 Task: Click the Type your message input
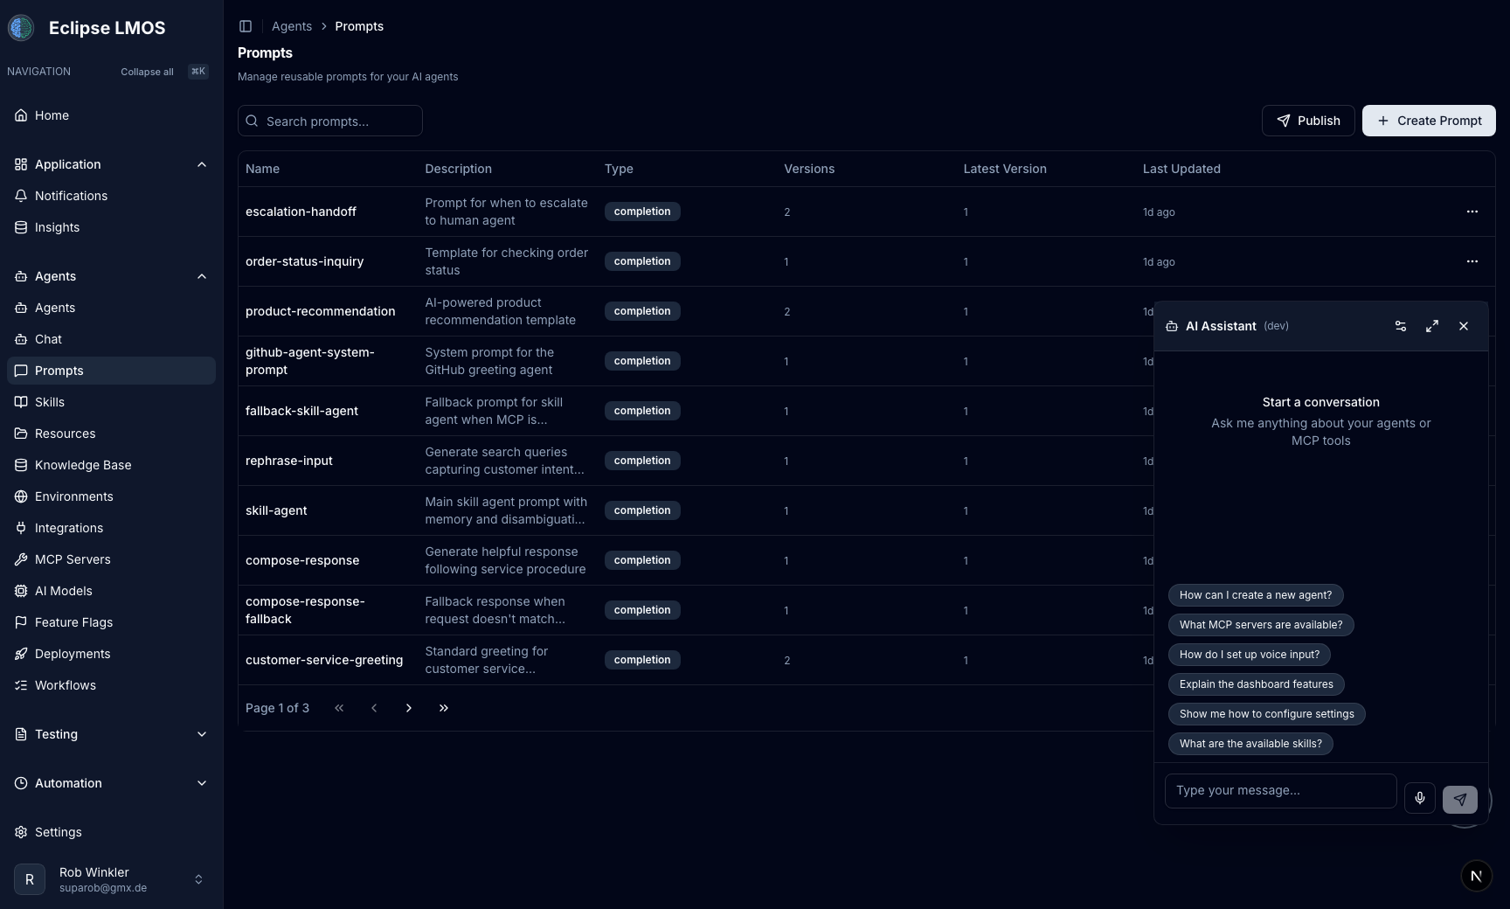1280,790
